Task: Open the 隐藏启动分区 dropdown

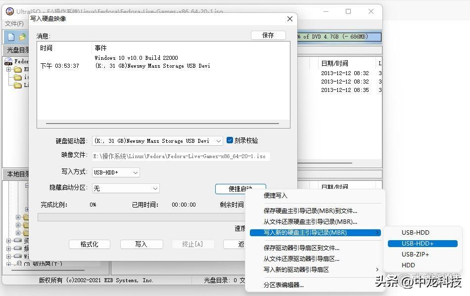Action: tap(155, 188)
